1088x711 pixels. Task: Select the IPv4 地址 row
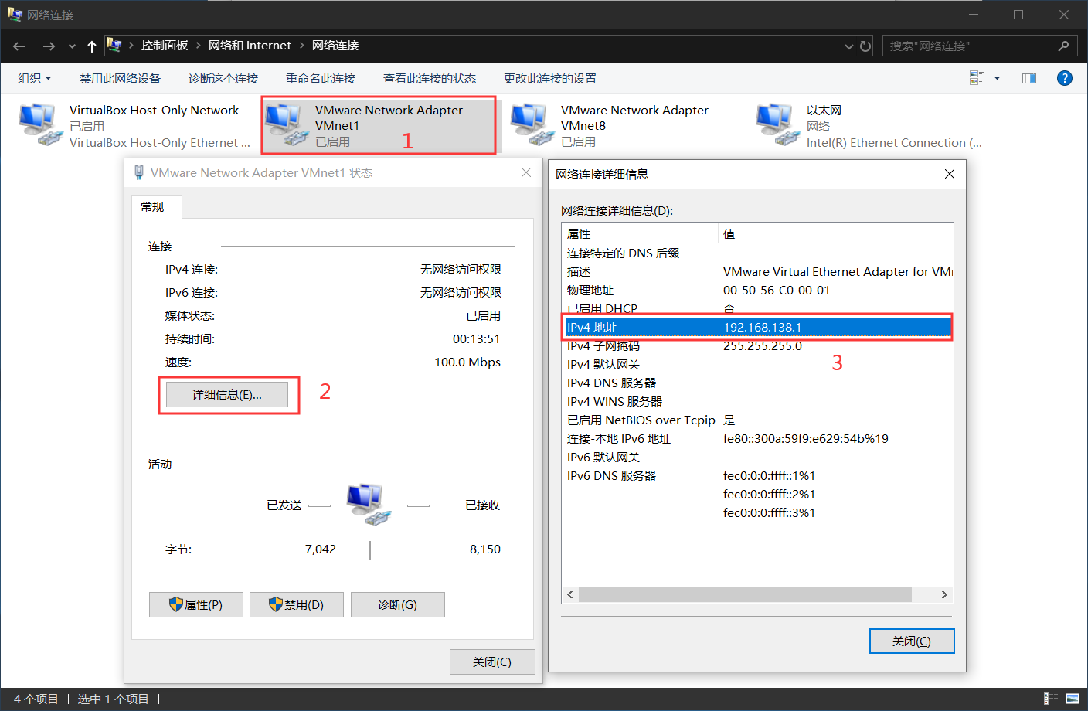(758, 327)
